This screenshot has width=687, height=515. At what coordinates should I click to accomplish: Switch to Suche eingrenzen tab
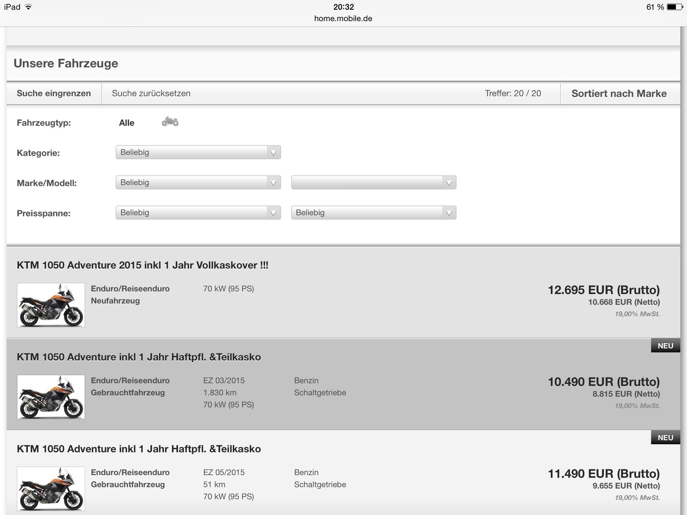54,93
